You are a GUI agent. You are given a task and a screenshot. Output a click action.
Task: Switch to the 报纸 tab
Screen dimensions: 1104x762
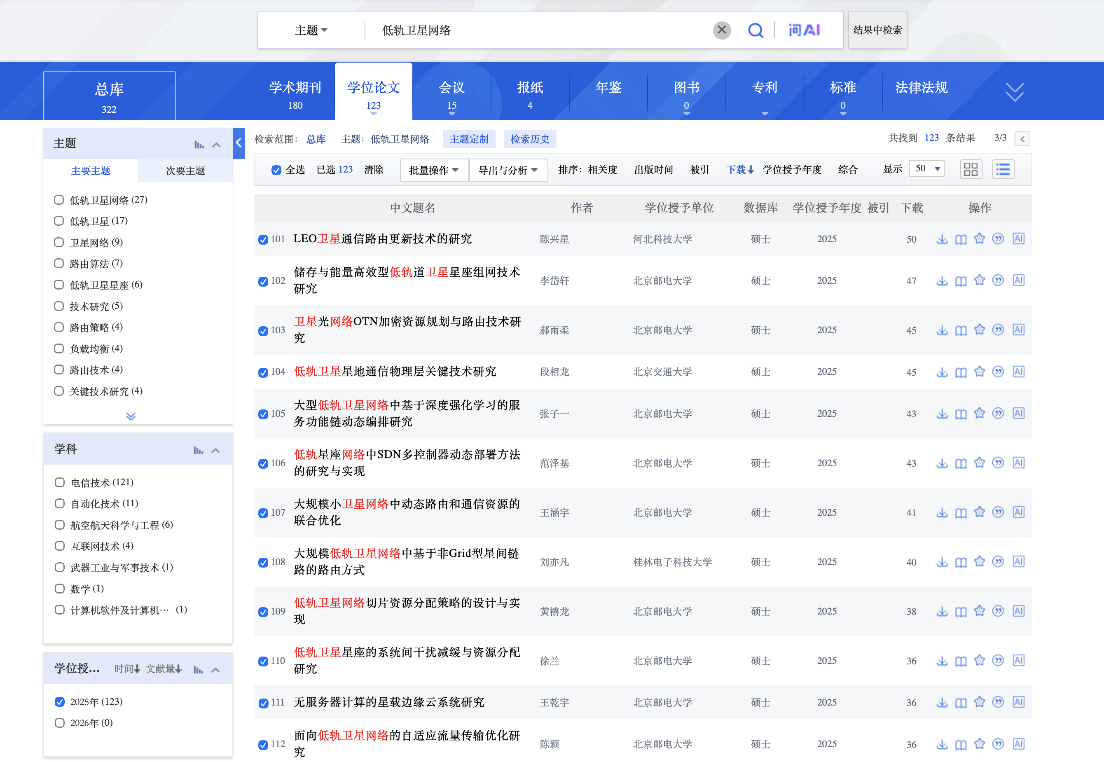530,95
